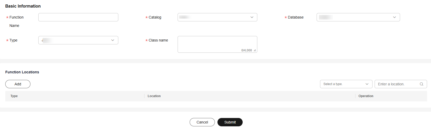431x130 pixels.
Task: Focus the Function Name input field
Action: click(78, 17)
